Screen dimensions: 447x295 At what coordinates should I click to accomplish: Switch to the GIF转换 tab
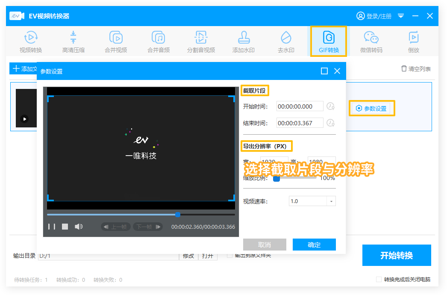click(x=329, y=42)
